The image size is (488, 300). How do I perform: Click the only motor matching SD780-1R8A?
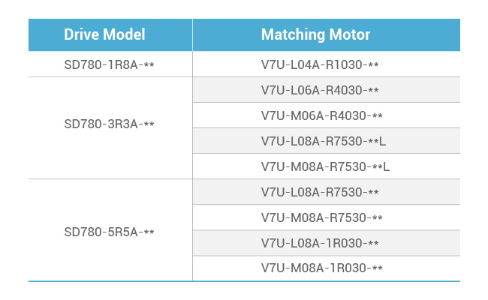point(320,64)
